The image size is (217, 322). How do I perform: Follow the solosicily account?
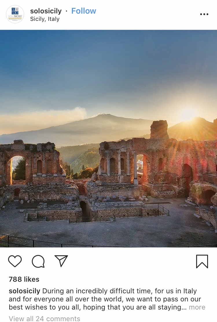click(x=84, y=11)
